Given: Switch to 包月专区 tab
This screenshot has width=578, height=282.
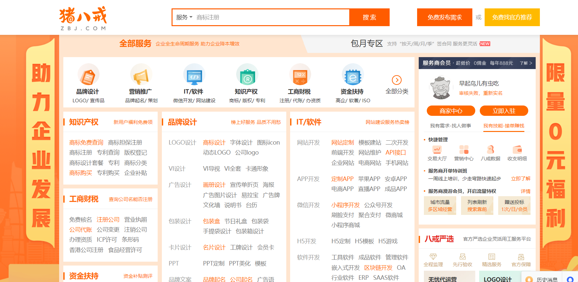Looking at the screenshot, I should click(x=367, y=44).
